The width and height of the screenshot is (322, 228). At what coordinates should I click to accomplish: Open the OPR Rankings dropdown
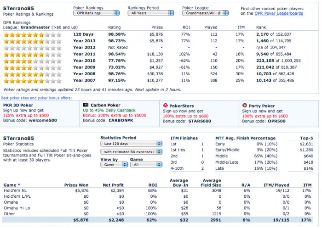96,13
